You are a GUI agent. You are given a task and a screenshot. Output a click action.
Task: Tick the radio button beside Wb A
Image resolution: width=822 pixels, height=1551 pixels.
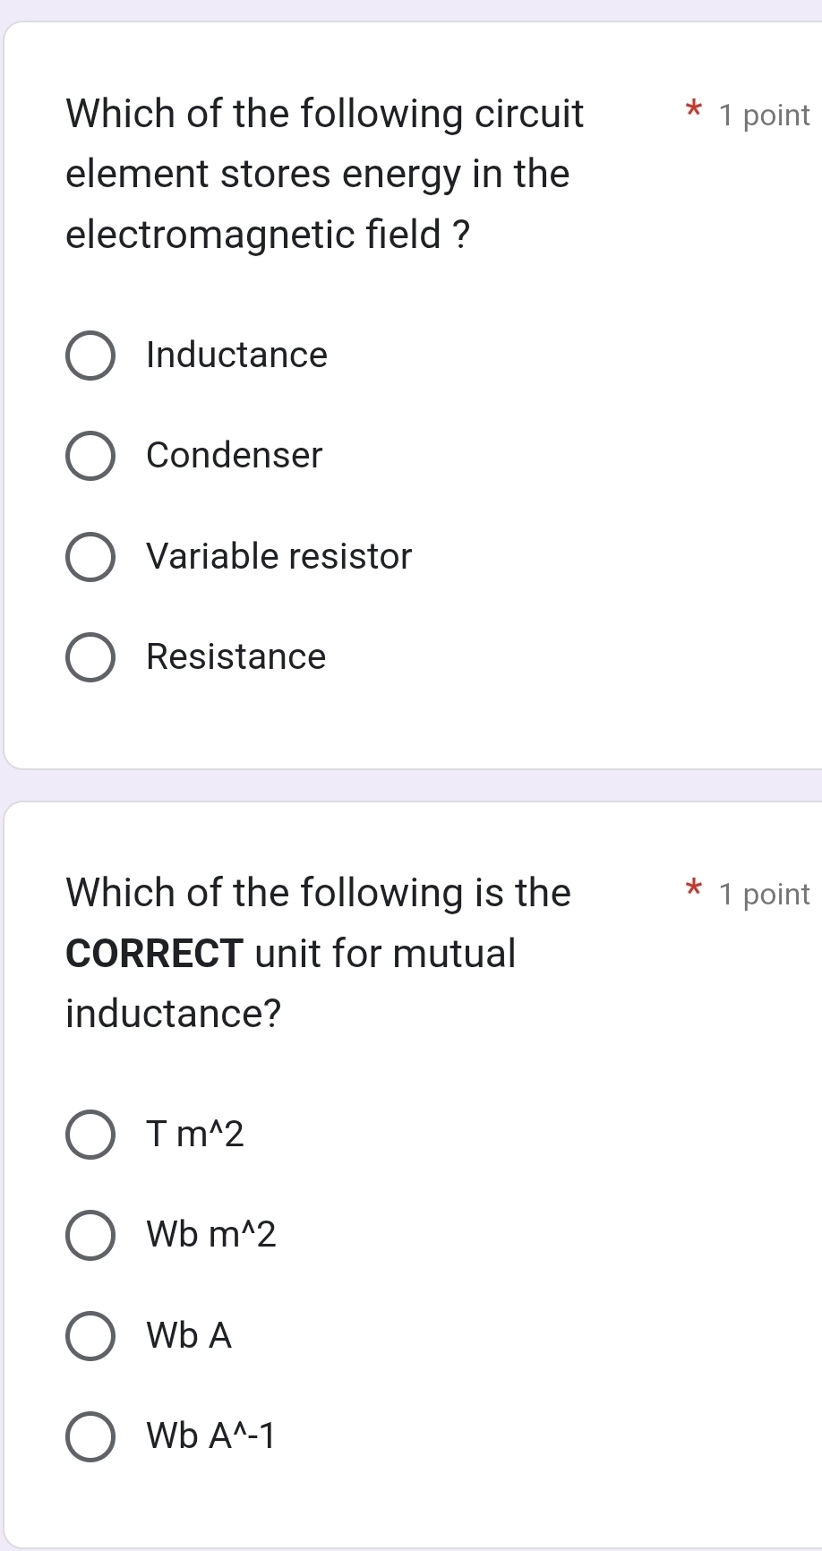coord(90,1336)
